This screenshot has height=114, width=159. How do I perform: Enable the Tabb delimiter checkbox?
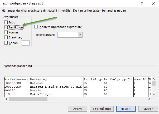[6, 22]
